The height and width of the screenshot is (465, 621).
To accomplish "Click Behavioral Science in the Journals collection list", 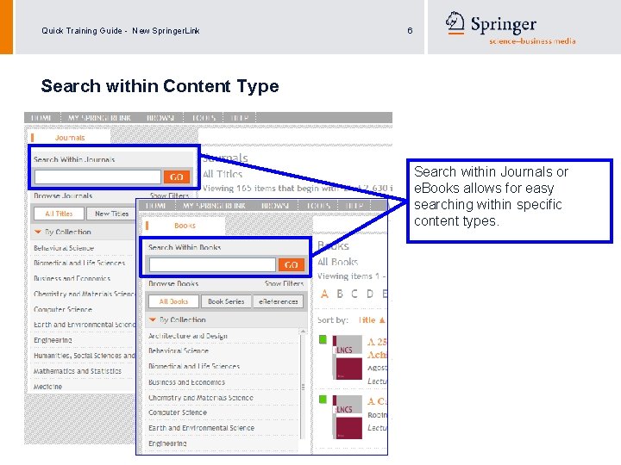I will [64, 248].
